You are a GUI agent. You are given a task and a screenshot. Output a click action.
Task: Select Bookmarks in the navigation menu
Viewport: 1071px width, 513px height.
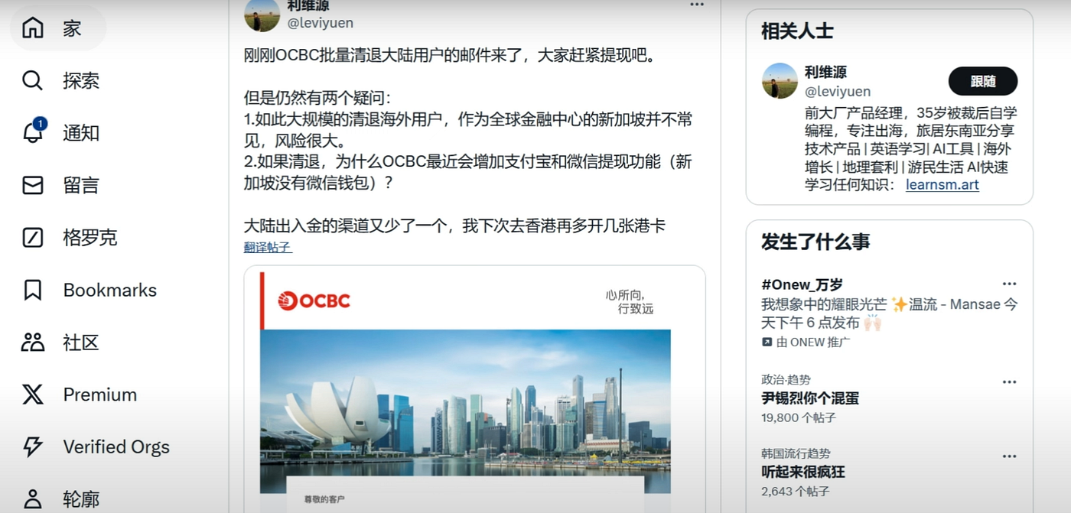(109, 290)
